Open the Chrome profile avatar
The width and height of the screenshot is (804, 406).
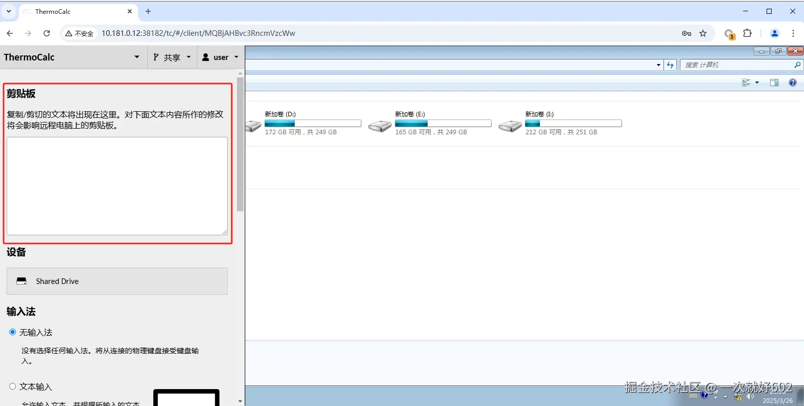pos(775,33)
